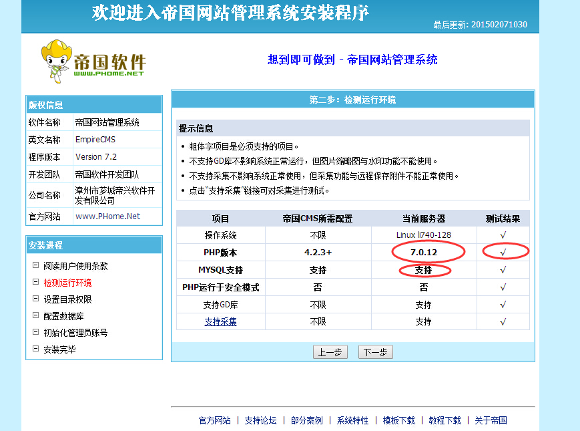Click the 测试结果 column header

click(503, 219)
